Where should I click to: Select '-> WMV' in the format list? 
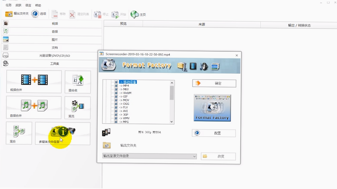[125, 118]
